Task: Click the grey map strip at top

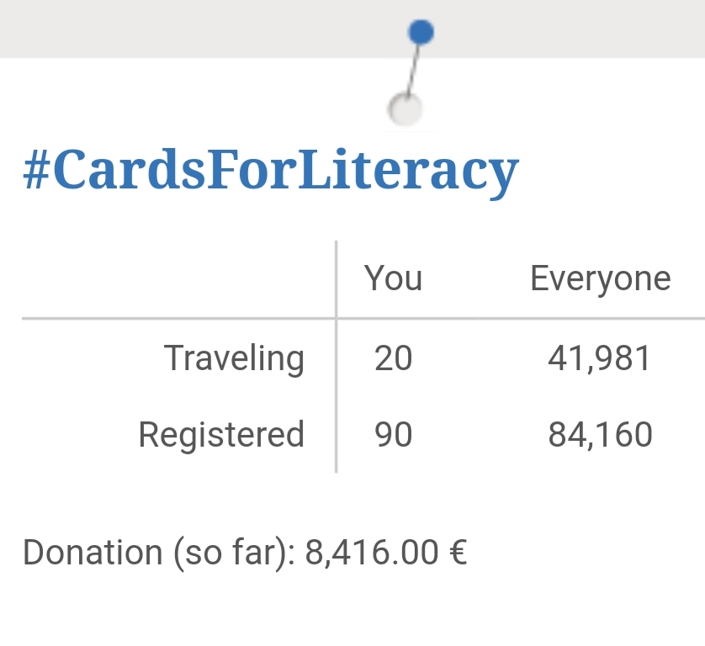Action: (x=352, y=29)
